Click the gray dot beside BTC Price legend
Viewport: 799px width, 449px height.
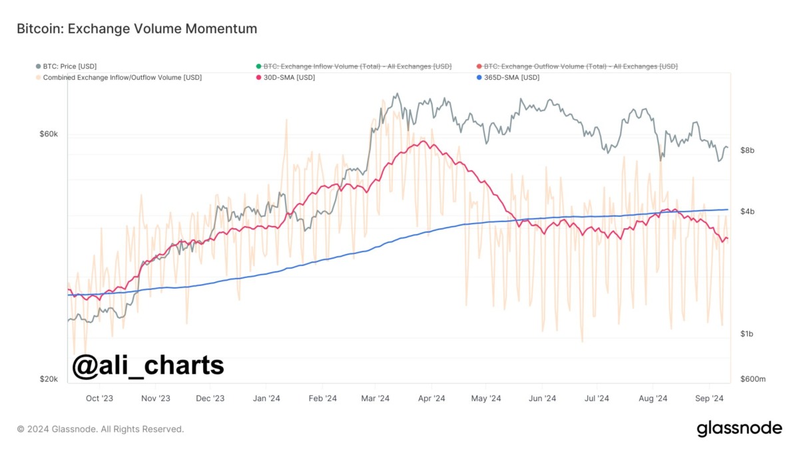click(x=39, y=67)
